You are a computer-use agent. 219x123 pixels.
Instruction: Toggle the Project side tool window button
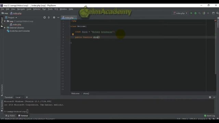coord(2,22)
